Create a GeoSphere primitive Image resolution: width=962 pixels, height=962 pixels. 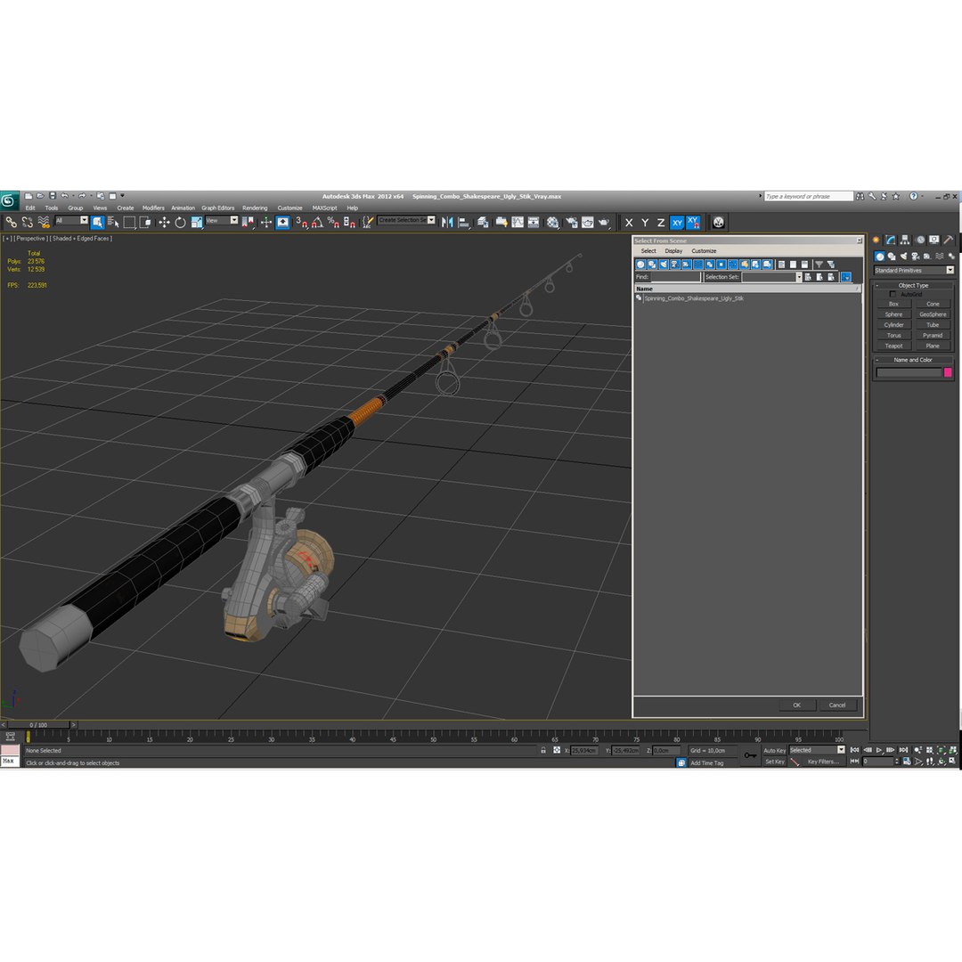[x=933, y=314]
